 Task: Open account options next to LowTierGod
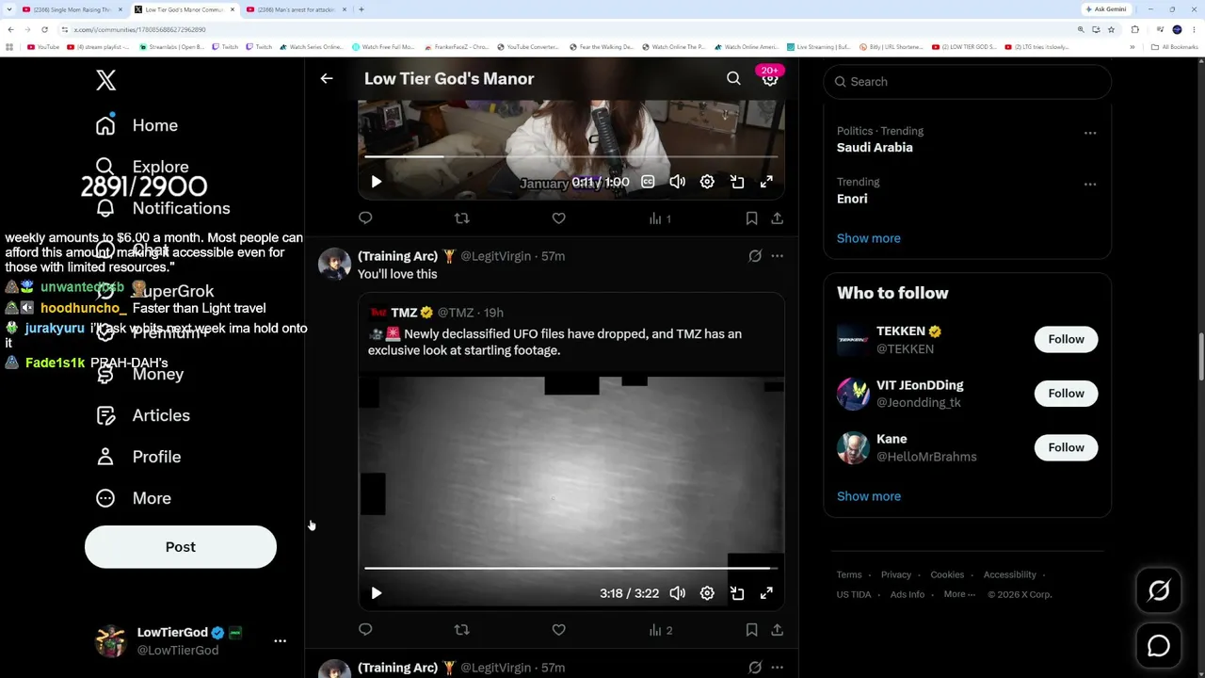[280, 640]
